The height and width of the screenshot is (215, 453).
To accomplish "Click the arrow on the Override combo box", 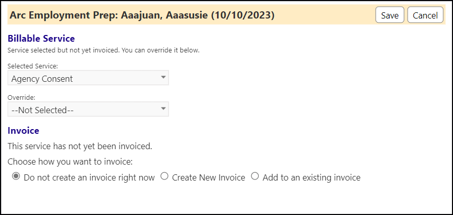I will tap(163, 109).
